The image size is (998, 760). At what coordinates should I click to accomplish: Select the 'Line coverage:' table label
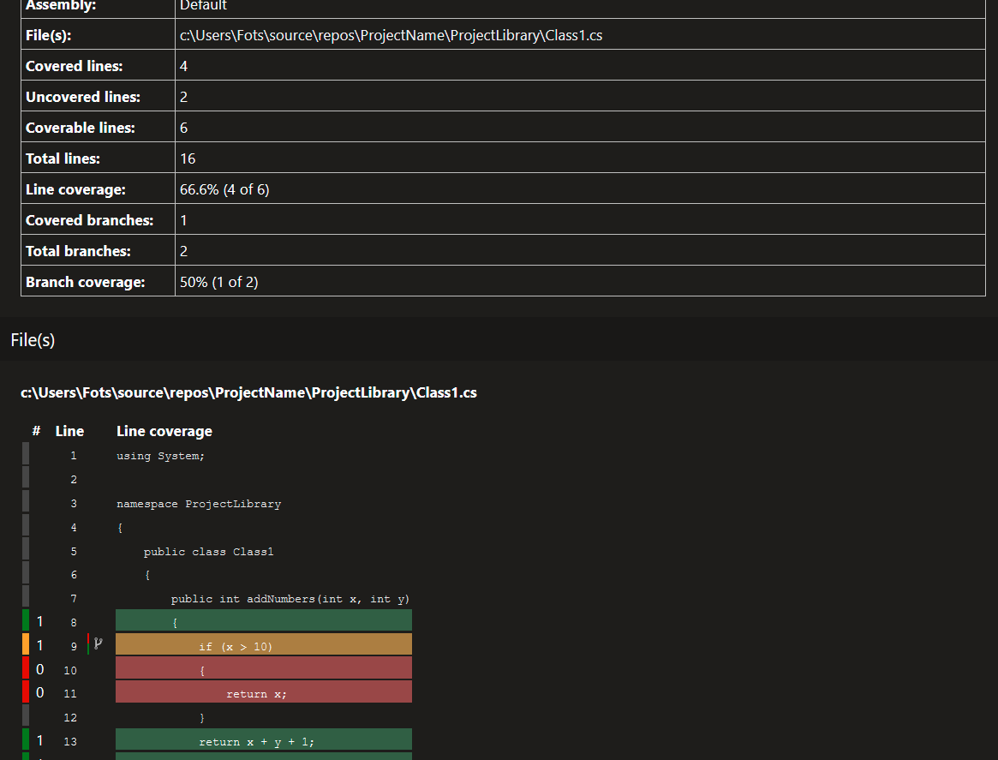[75, 189]
